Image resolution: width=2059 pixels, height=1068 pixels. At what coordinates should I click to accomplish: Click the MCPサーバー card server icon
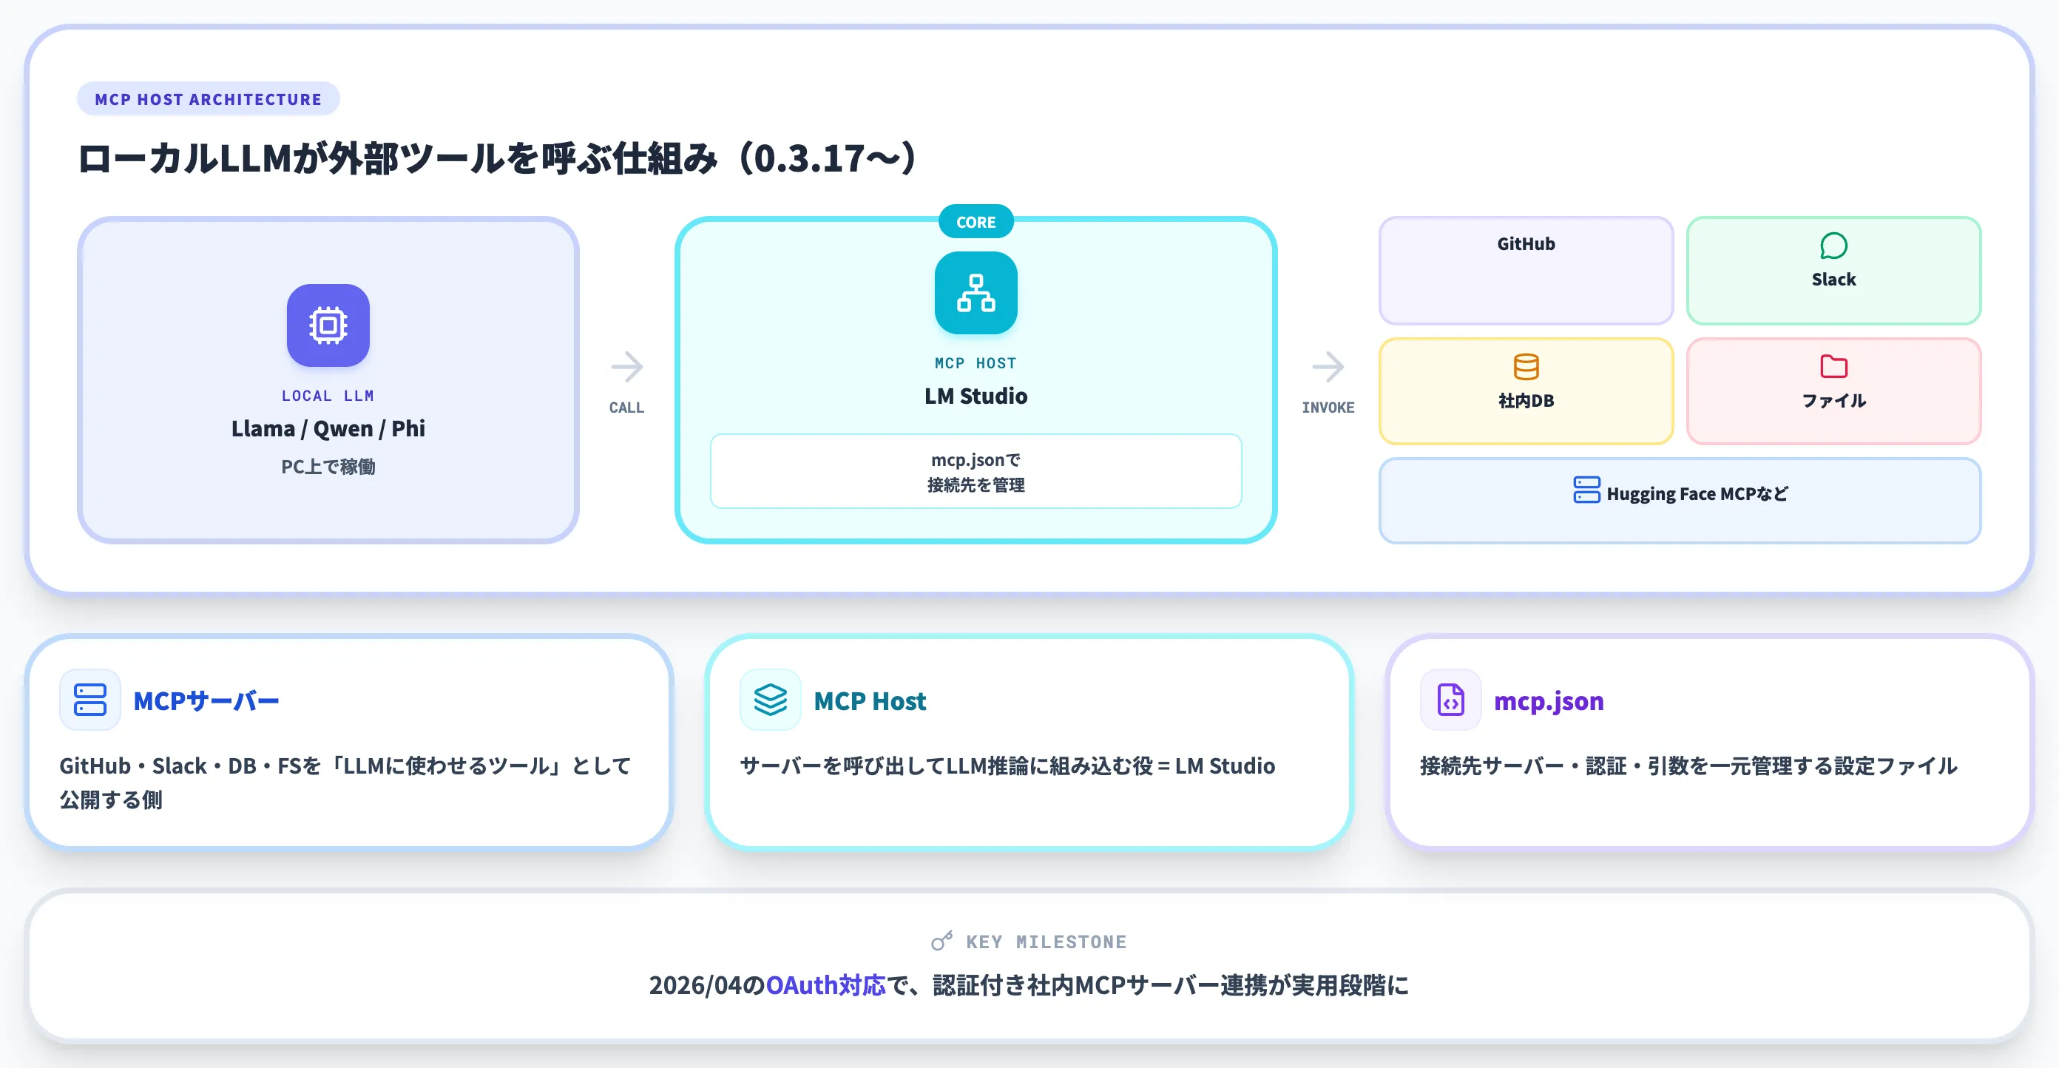click(90, 700)
